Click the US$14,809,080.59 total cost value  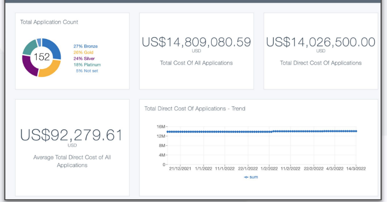196,42
